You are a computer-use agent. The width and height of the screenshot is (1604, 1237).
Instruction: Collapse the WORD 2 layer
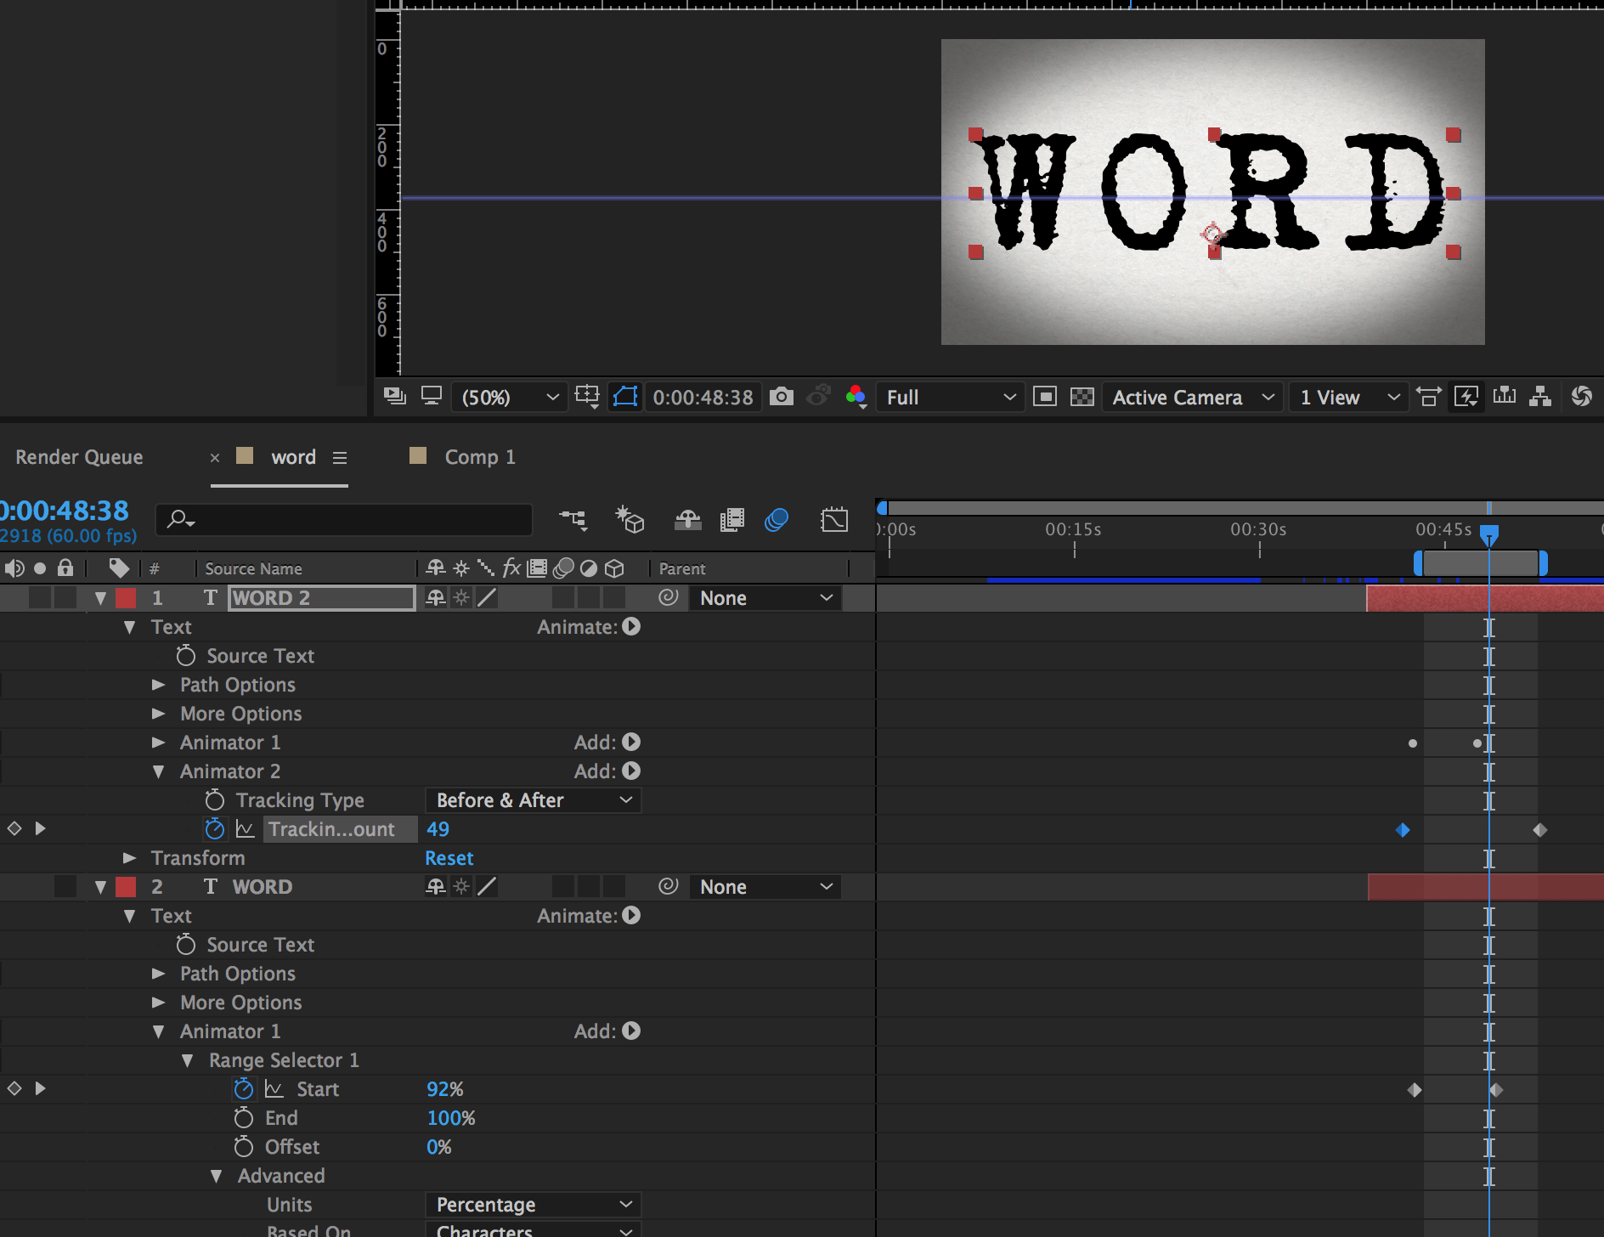point(100,598)
